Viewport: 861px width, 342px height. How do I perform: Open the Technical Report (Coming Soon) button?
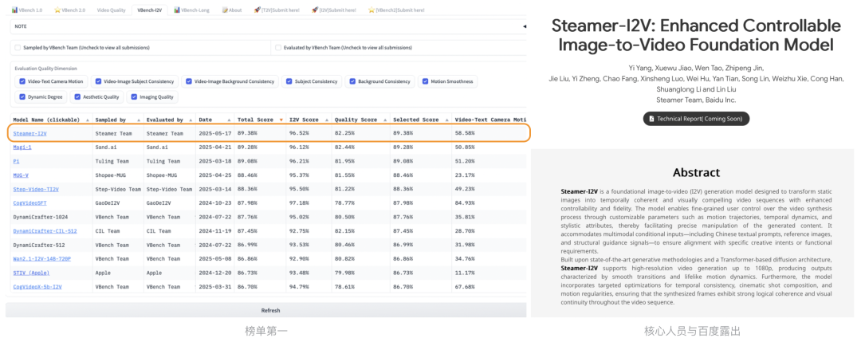(696, 119)
